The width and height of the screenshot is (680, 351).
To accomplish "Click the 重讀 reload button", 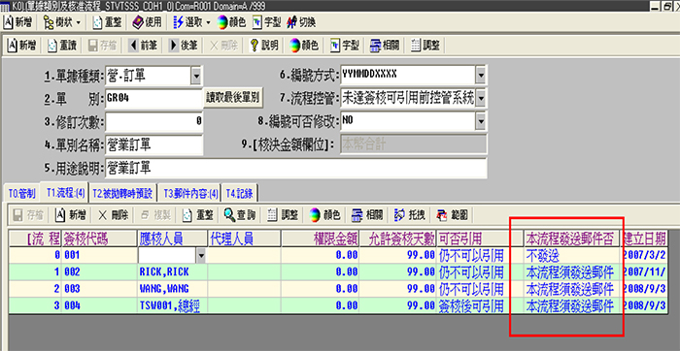I will point(62,46).
